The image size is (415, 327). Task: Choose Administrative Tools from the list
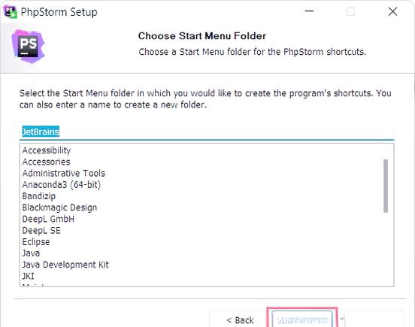coord(64,173)
